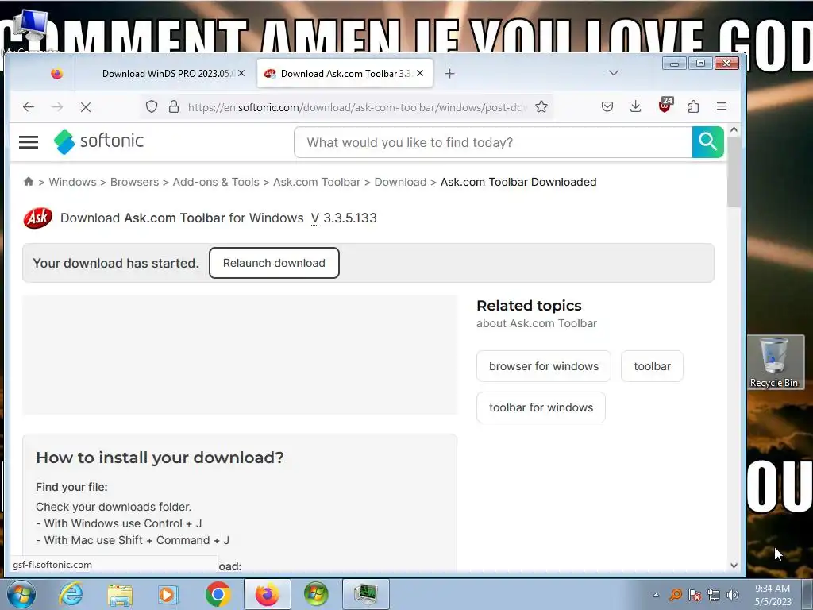
Task: Select the 'browser for windows' topic
Action: click(543, 366)
